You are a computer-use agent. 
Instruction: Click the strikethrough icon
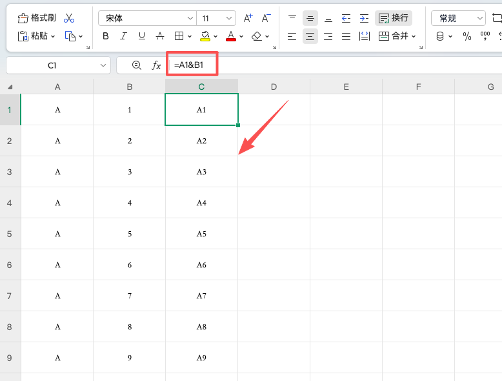[x=159, y=36]
